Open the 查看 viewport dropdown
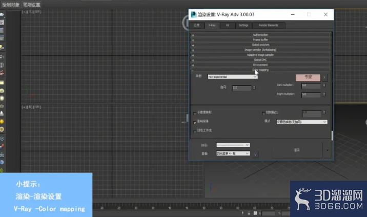 233,154
